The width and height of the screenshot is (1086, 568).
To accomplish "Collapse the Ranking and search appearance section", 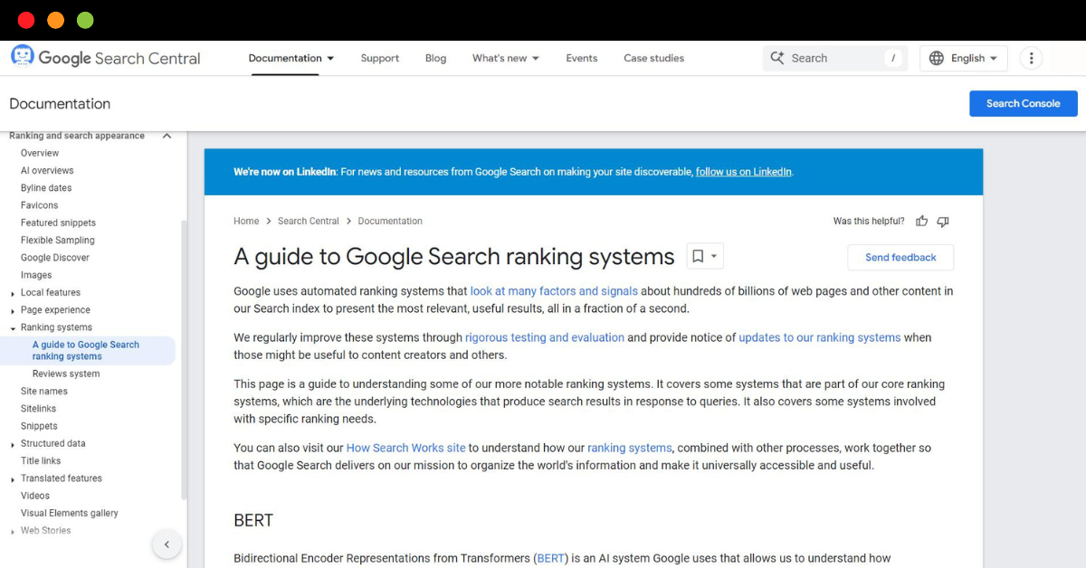I will pyautogui.click(x=167, y=136).
